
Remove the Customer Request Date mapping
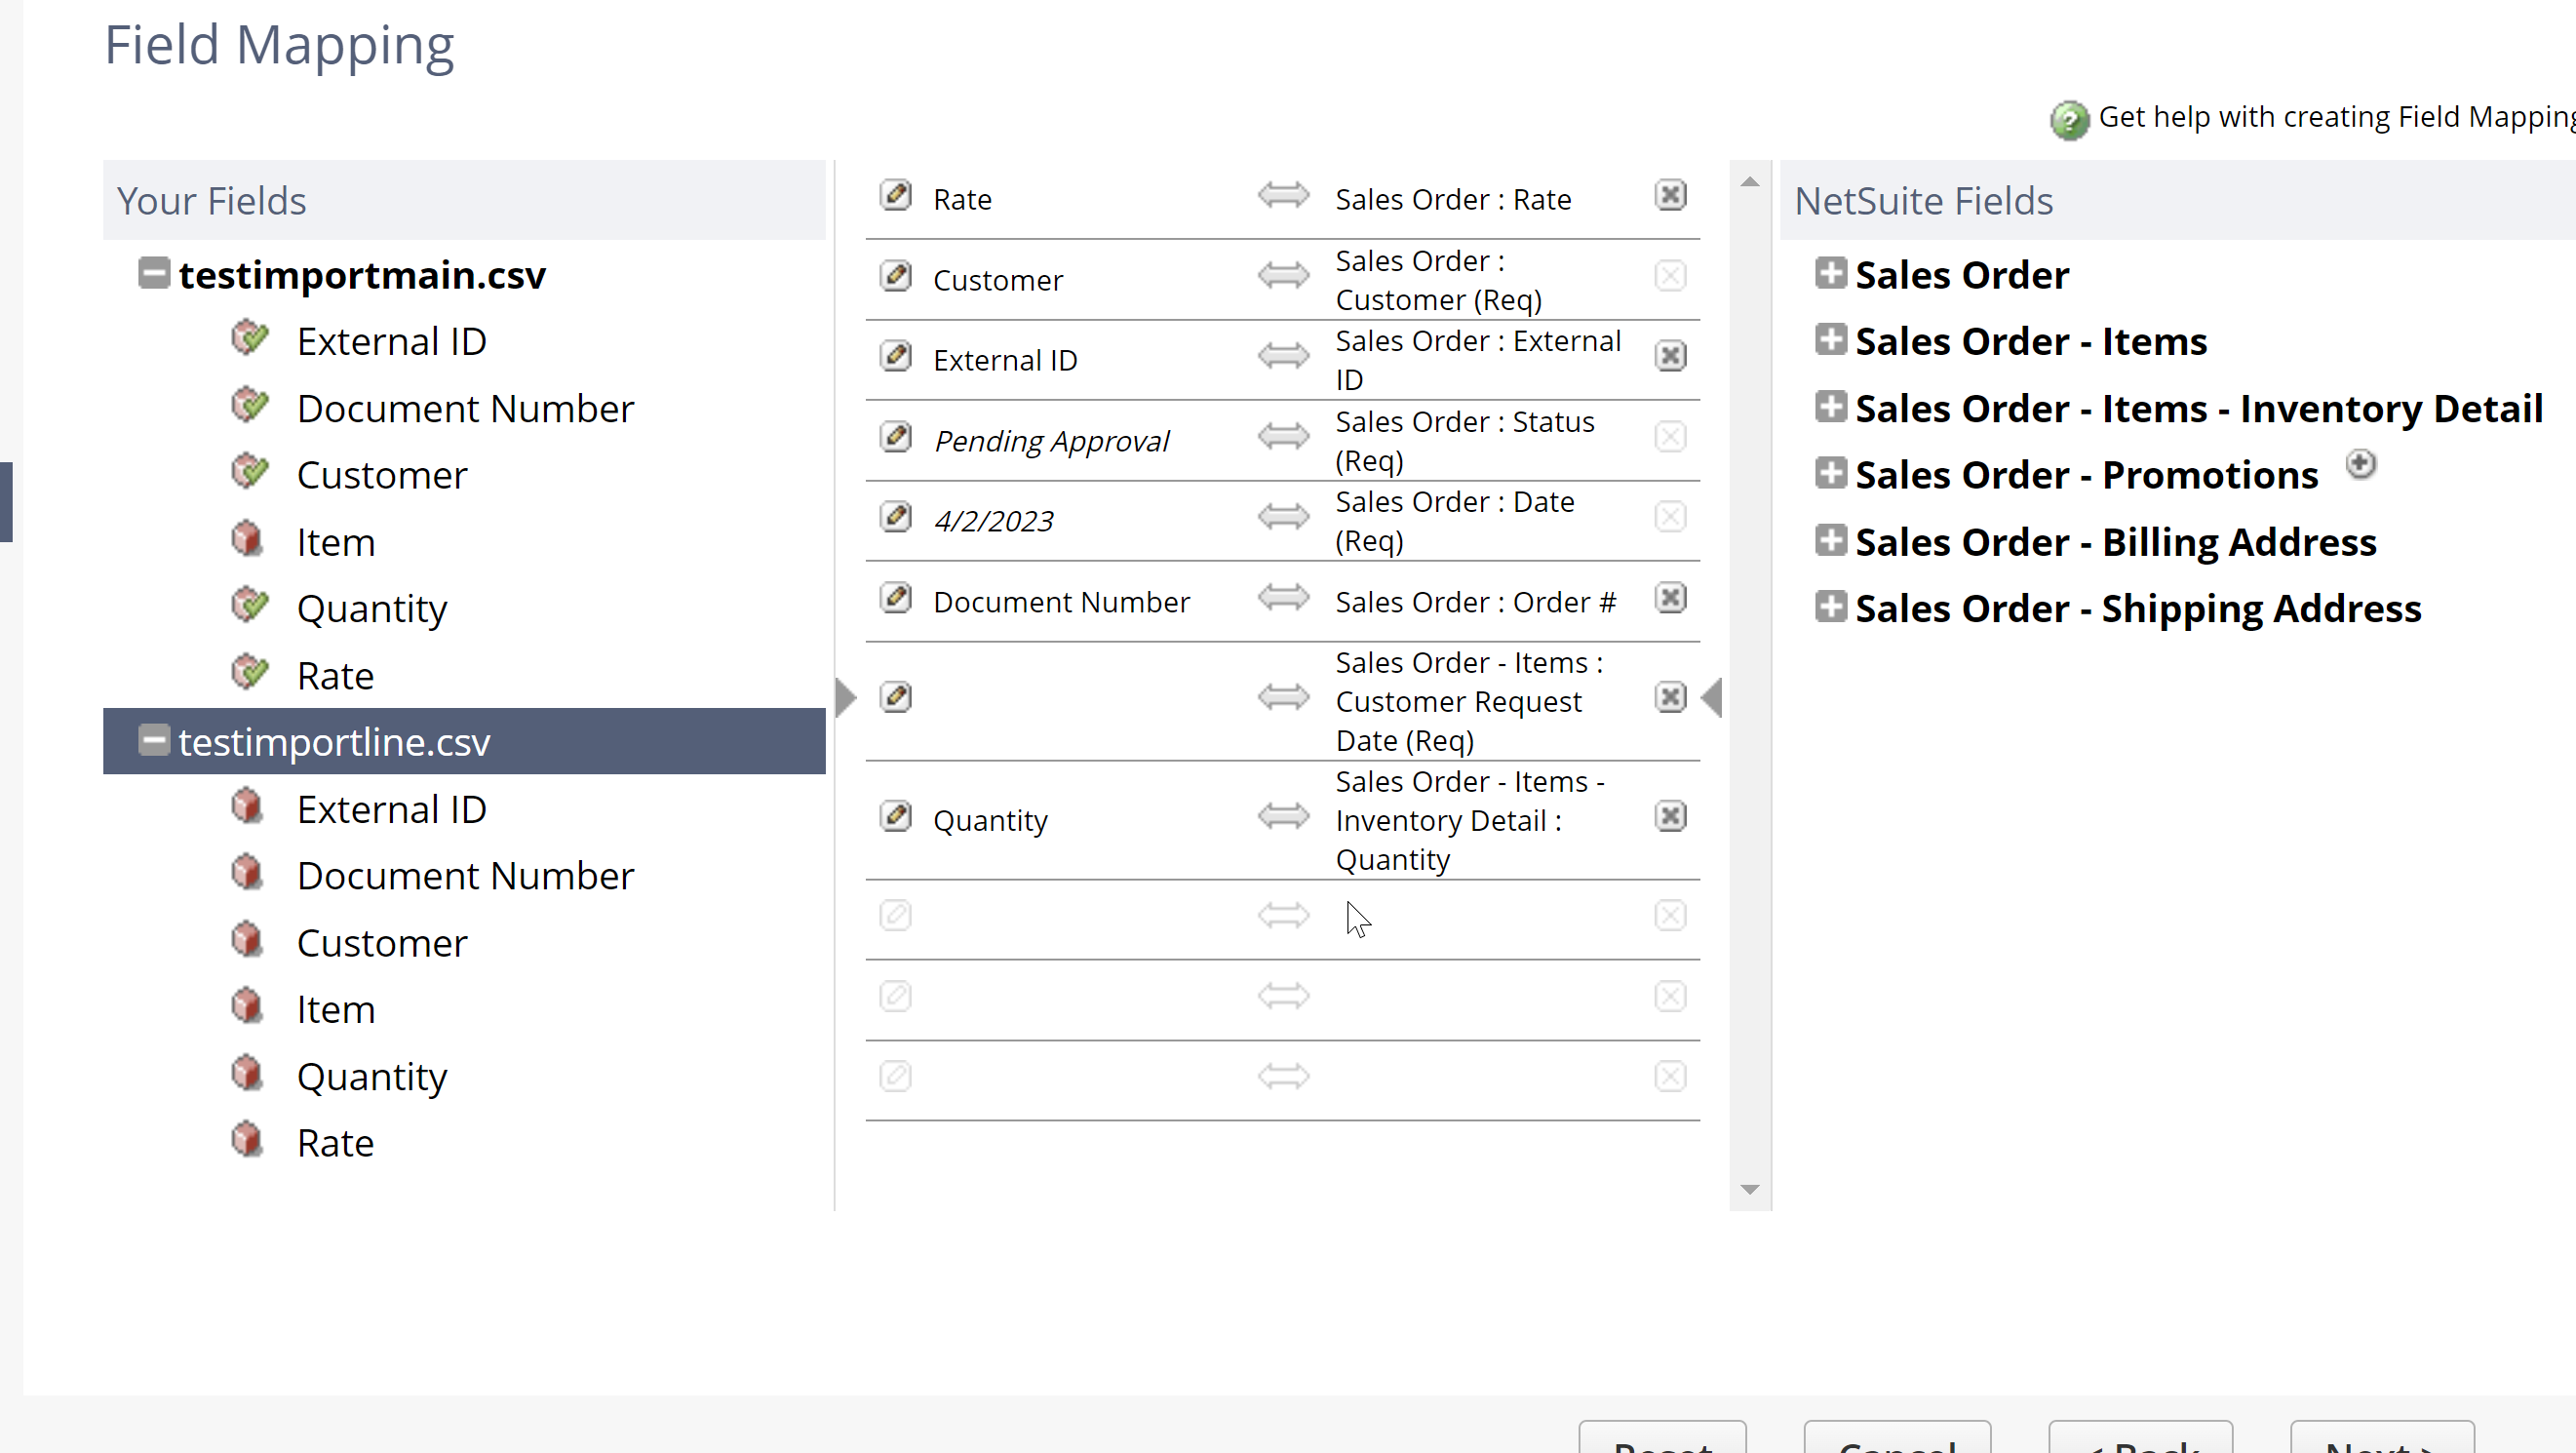1670,697
